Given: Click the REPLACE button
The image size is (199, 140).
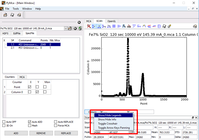Looking at the screenshot, I should click(66, 133).
